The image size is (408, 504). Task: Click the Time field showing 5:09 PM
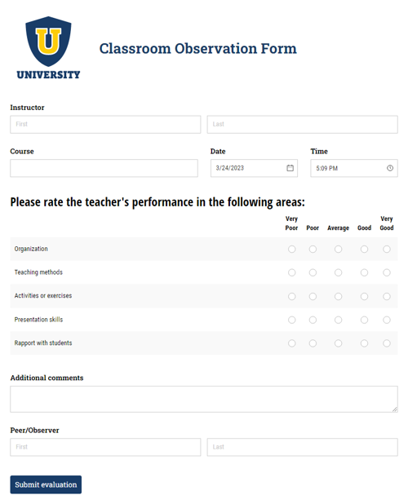pos(354,168)
